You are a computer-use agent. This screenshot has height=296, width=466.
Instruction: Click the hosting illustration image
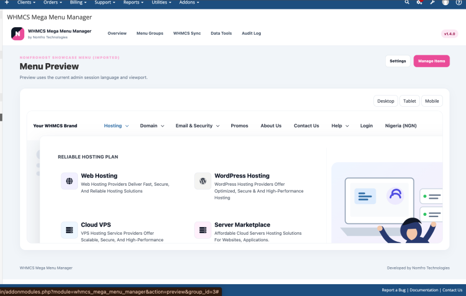(x=387, y=203)
